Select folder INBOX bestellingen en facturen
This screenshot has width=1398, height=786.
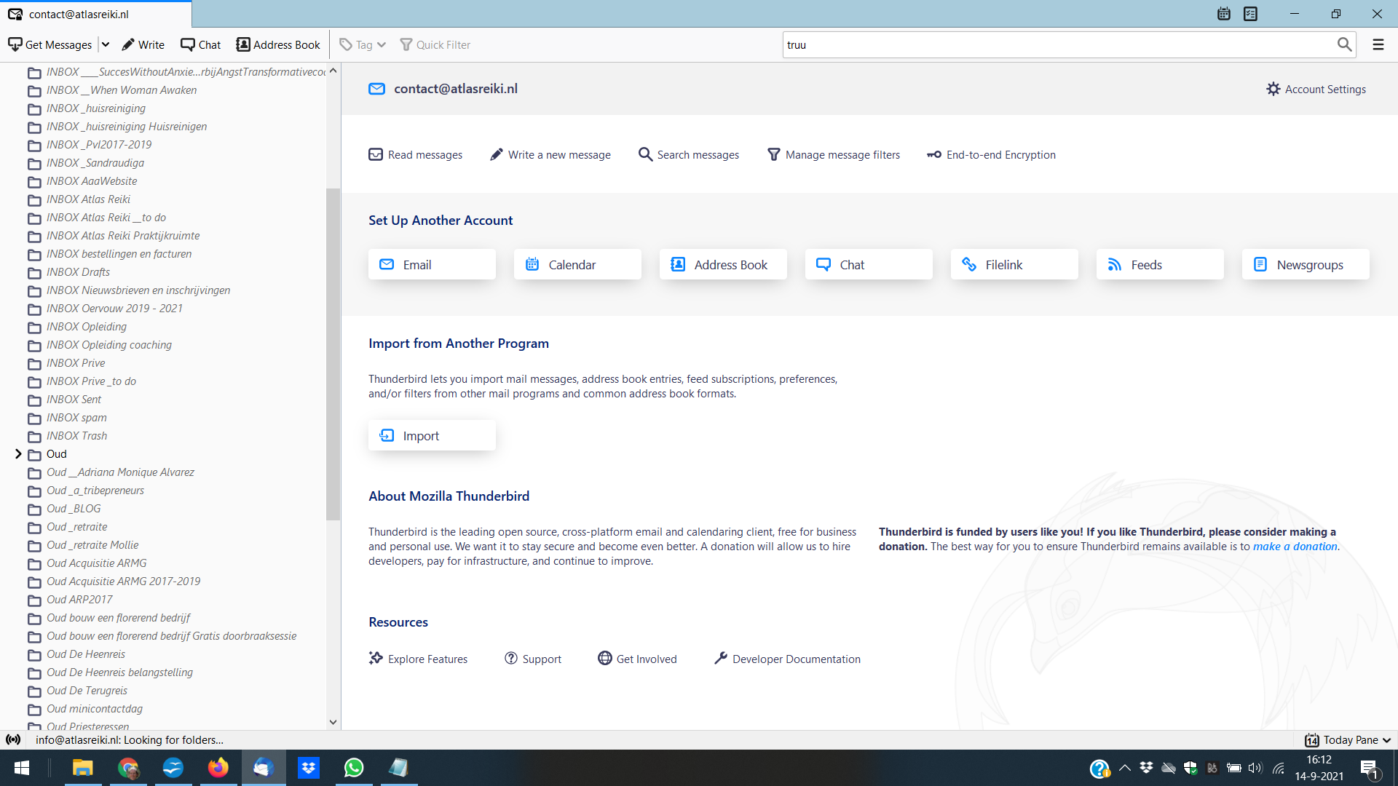click(119, 254)
